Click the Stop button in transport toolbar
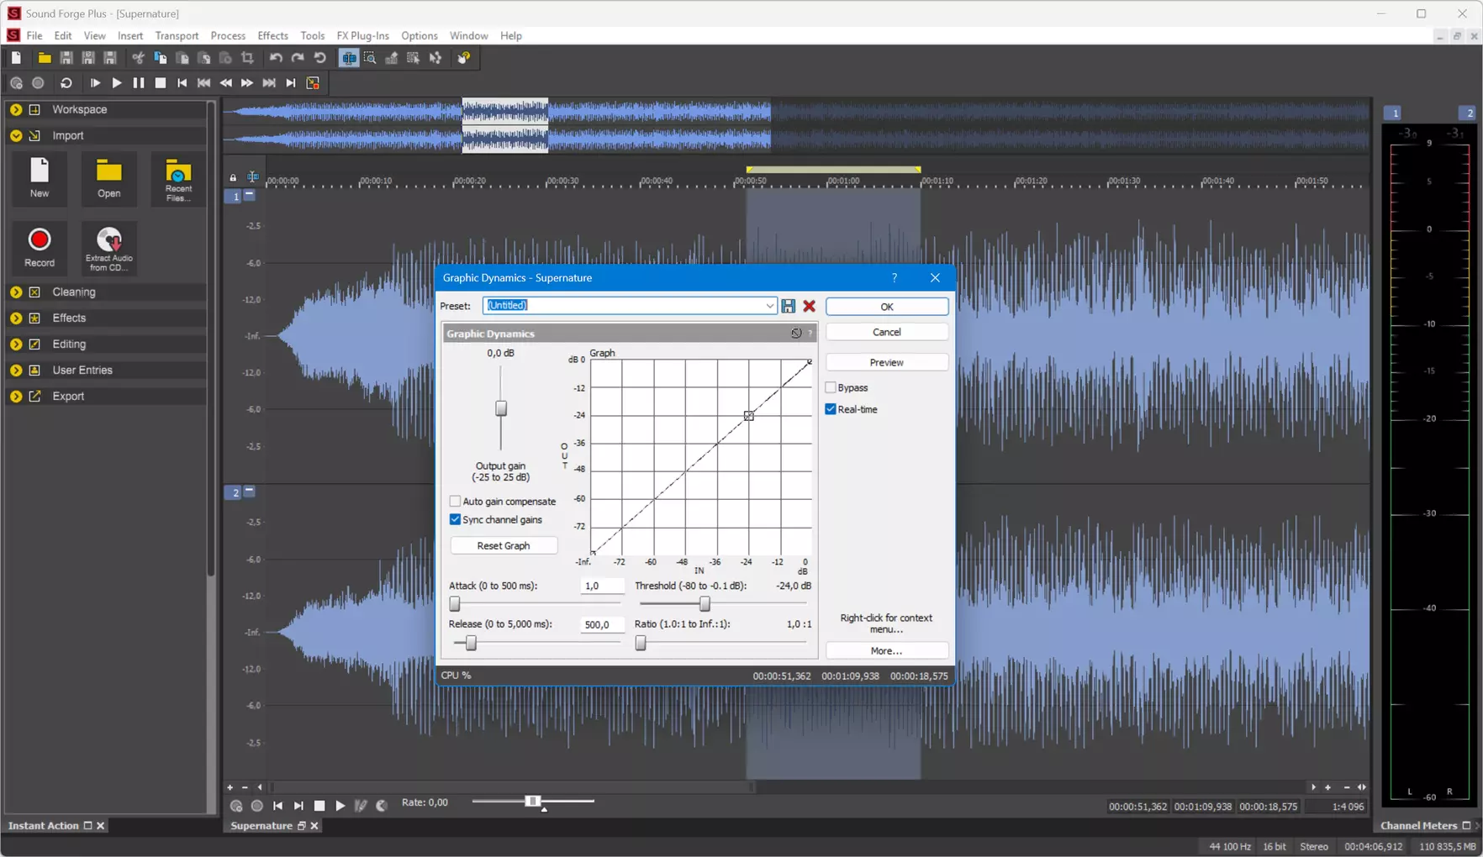The height and width of the screenshot is (857, 1483). point(161,83)
